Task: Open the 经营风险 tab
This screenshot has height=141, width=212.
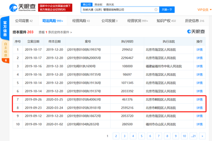Action: 81,21
